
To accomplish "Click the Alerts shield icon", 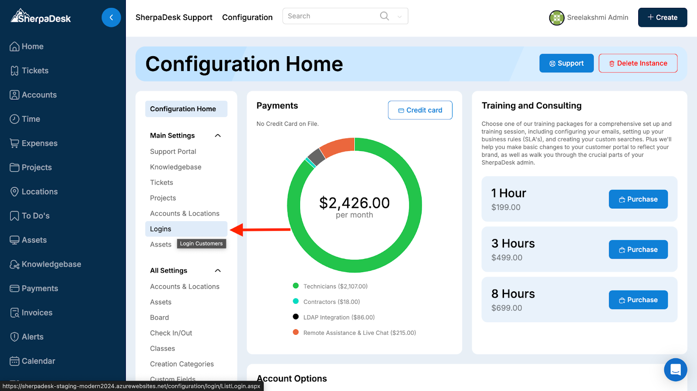I will point(14,337).
